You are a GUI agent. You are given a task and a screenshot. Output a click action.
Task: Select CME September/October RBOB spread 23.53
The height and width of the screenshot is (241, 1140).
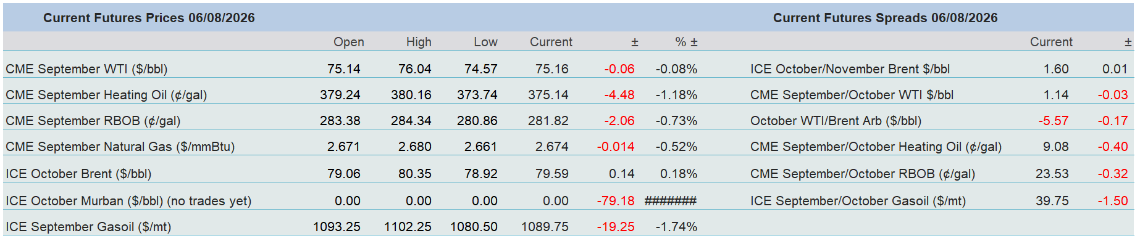coord(1052,174)
